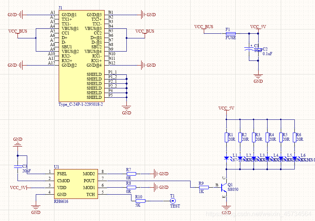The image size is (315, 221).
Task: Select resistor R4 symbol
Action: pos(268,138)
